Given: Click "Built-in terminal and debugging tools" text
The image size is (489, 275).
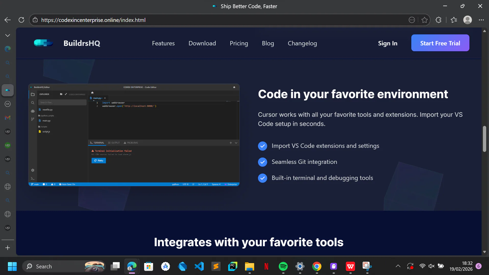Looking at the screenshot, I should coord(322,178).
